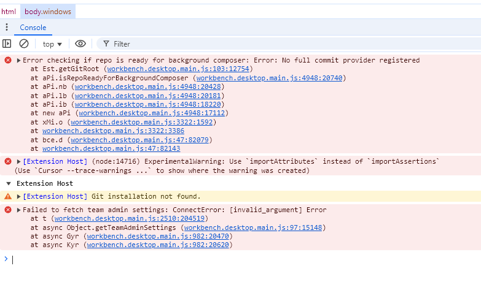Screen dimensions: 481x298
Task: Switch to the Console tab
Action: point(33,28)
